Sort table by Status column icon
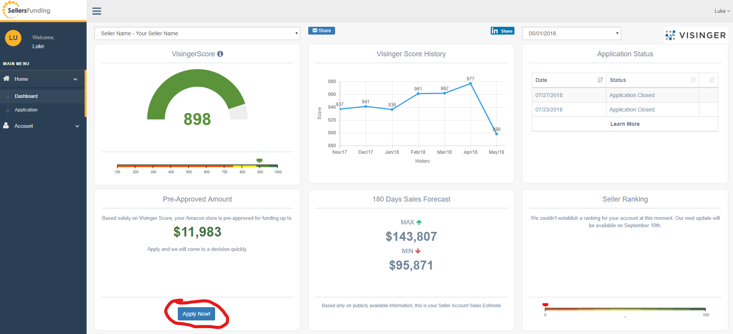 click(x=693, y=80)
